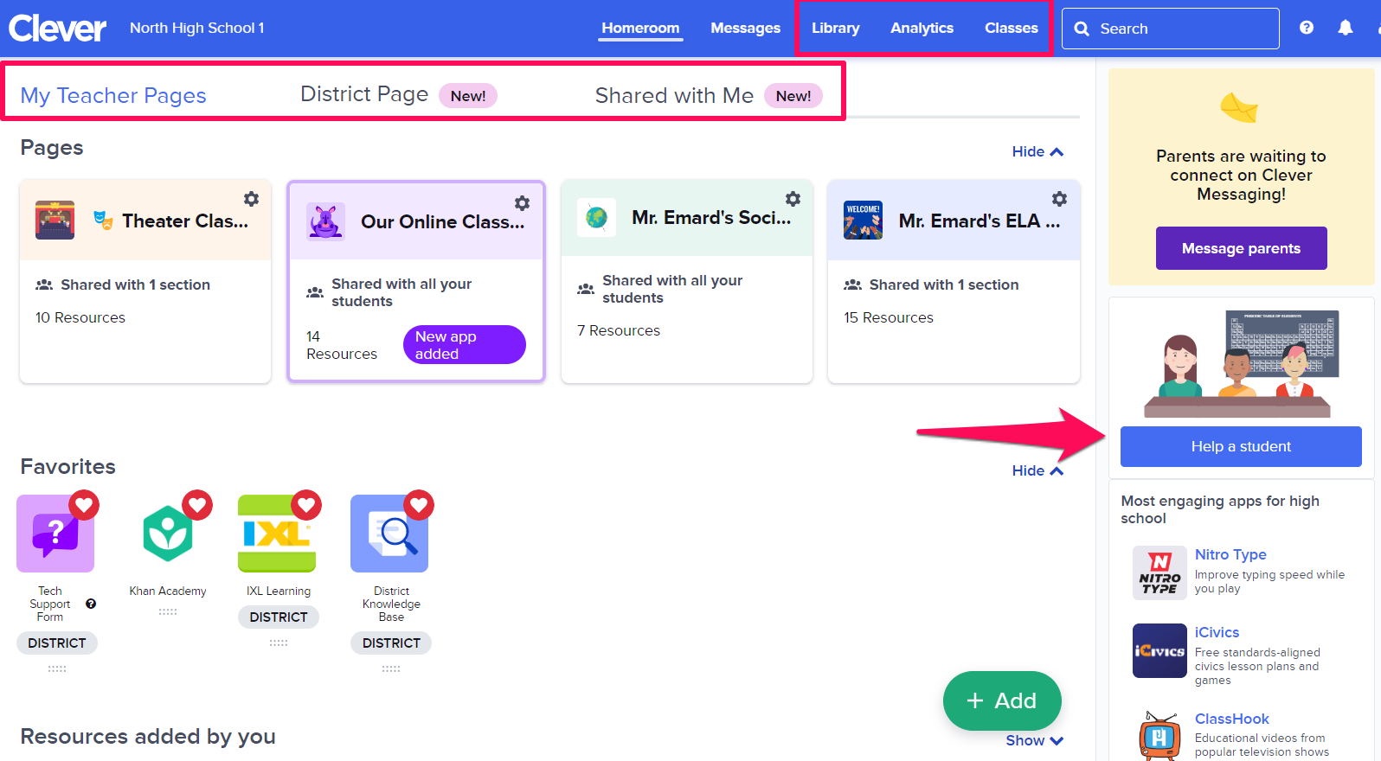Open the notifications bell
The height and width of the screenshot is (761, 1381).
tap(1345, 28)
